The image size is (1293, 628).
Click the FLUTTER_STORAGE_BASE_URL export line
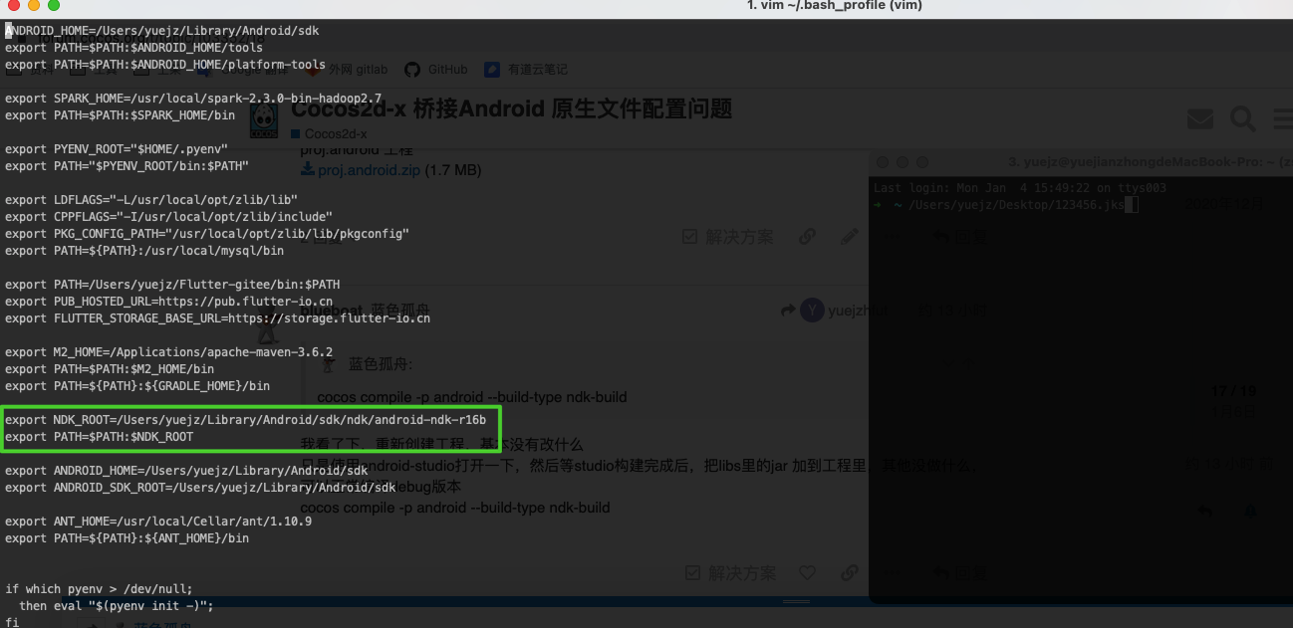click(217, 317)
